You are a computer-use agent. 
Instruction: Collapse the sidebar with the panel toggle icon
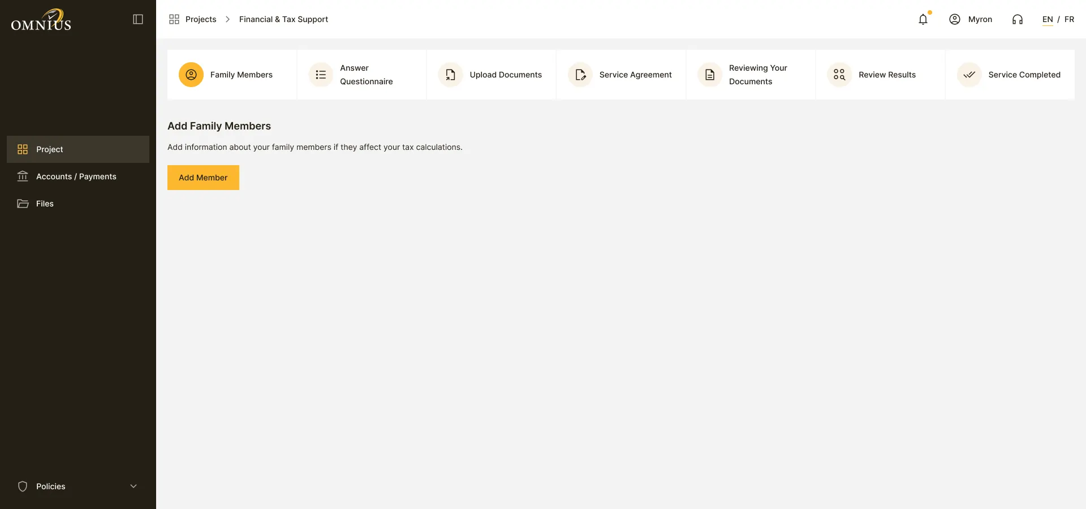pos(138,19)
